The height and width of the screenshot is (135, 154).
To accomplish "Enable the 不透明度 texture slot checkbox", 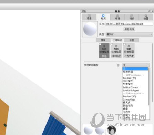I will click(x=124, y=44).
